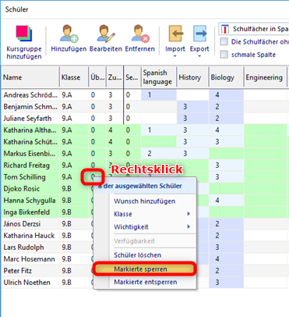Click the Bearbeiten student icon
Viewport: 289px width, 317px height.
(x=105, y=34)
